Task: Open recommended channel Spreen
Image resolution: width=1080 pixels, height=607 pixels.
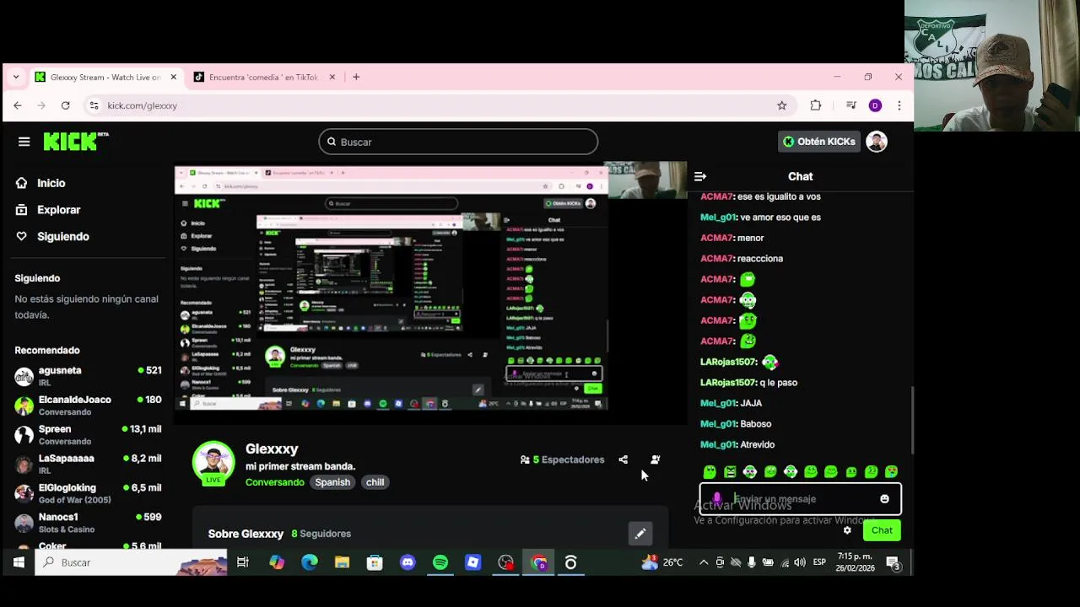Action: coord(88,435)
